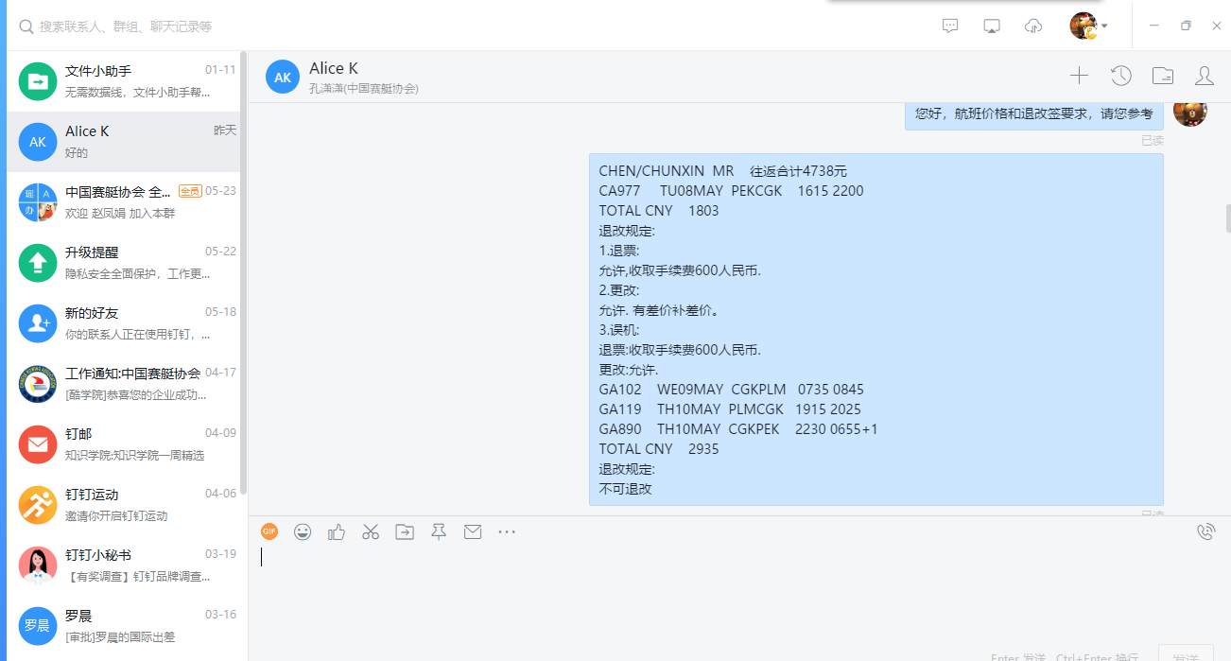Viewport: 1231px width, 661px height.
Task: Select the scissors screenshot tool
Action: pyautogui.click(x=370, y=532)
